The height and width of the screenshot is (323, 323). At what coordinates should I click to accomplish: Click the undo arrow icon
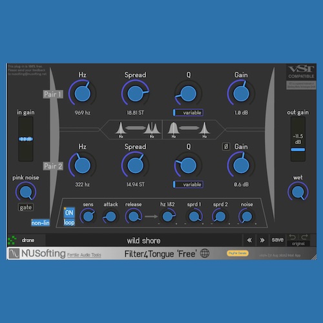click(292, 237)
